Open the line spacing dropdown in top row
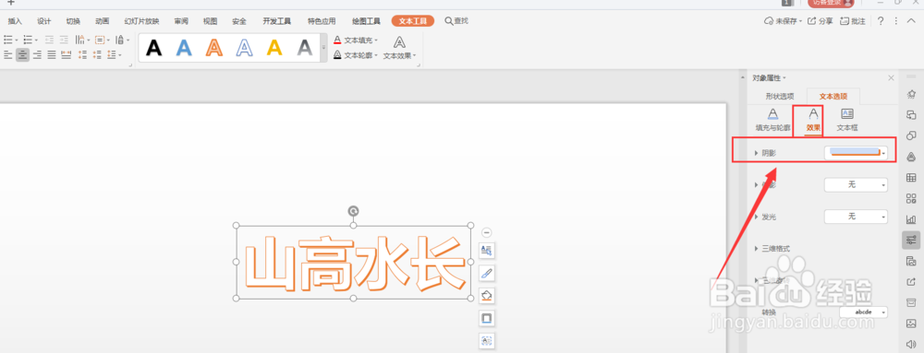Image resolution: width=924 pixels, height=353 pixels. 122,40
